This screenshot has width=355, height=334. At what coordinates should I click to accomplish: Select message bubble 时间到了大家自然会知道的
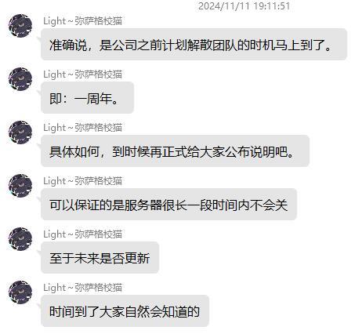[x=125, y=311]
